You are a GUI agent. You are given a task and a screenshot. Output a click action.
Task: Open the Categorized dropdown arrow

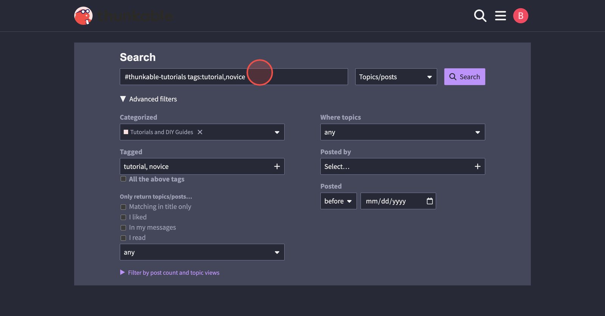277,133
